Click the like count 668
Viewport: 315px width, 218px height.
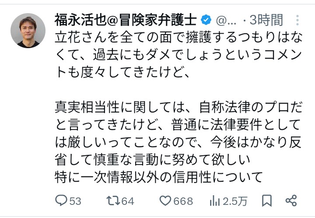click(183, 201)
